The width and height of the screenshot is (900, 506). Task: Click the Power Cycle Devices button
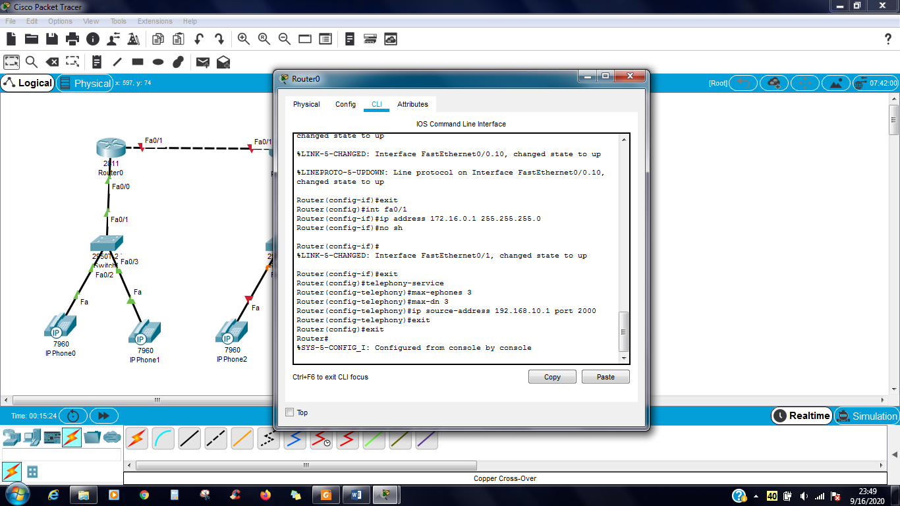[x=73, y=416]
